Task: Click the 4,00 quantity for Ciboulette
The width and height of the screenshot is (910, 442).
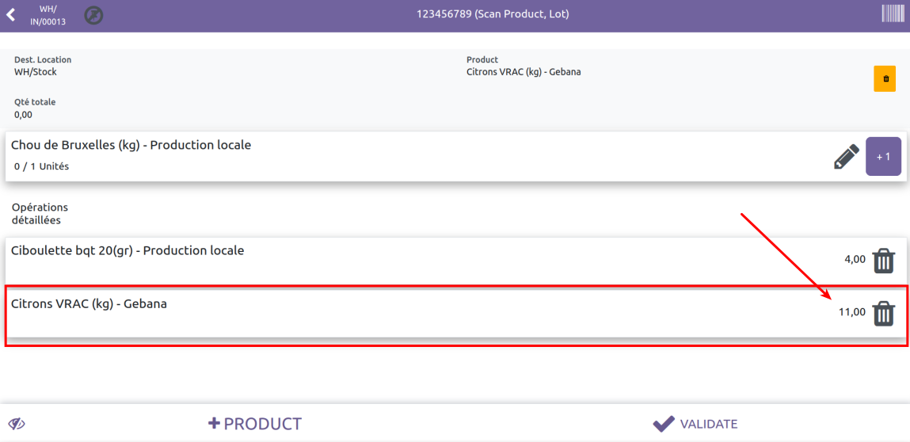Action: coord(855,259)
